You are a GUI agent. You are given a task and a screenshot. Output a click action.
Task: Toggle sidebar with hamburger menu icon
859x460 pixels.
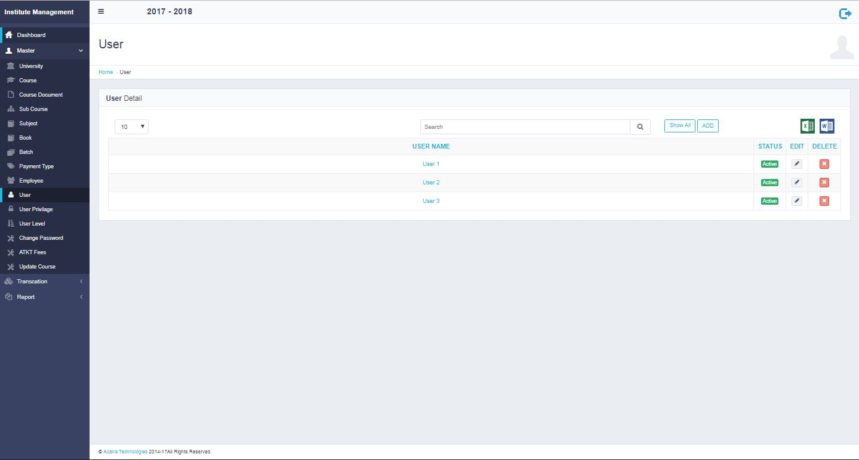click(101, 11)
